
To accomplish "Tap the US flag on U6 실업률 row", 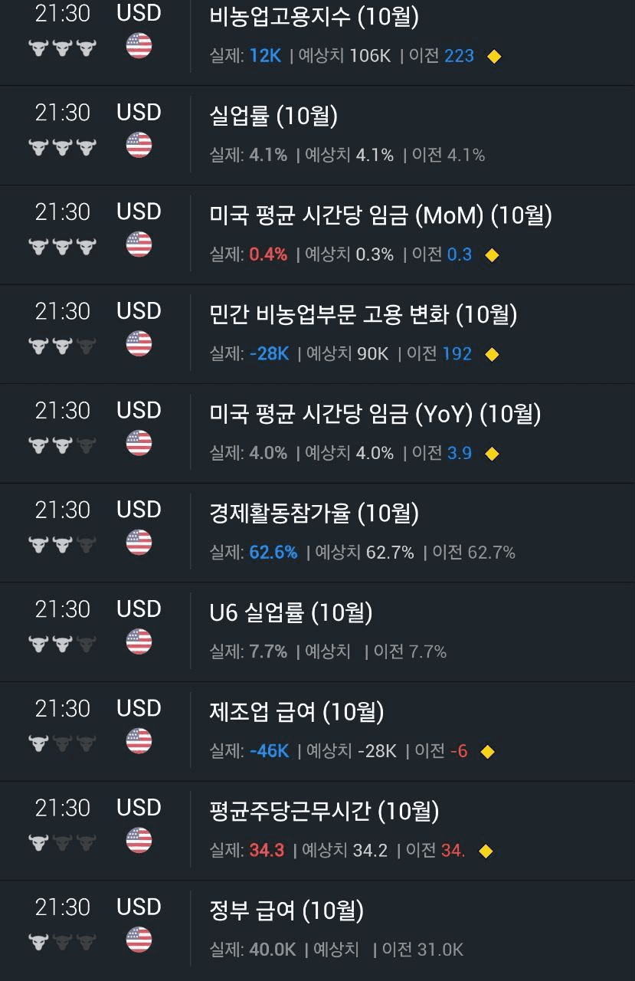I will point(139,641).
